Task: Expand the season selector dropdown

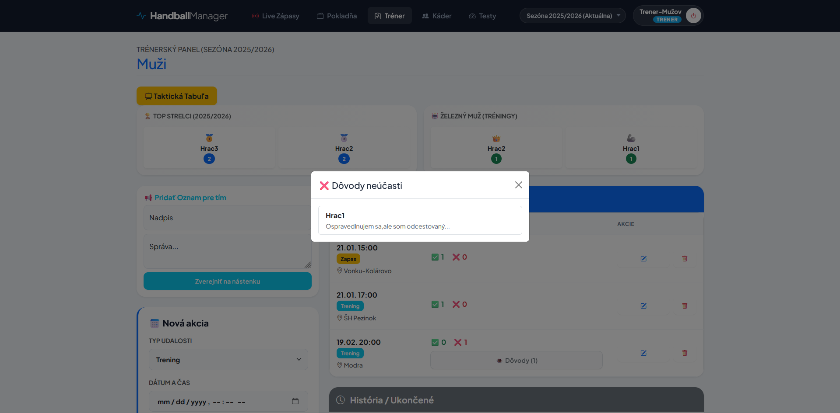Action: click(572, 16)
